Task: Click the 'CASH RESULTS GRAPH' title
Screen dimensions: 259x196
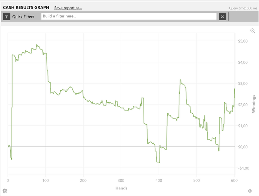Action: (26, 7)
